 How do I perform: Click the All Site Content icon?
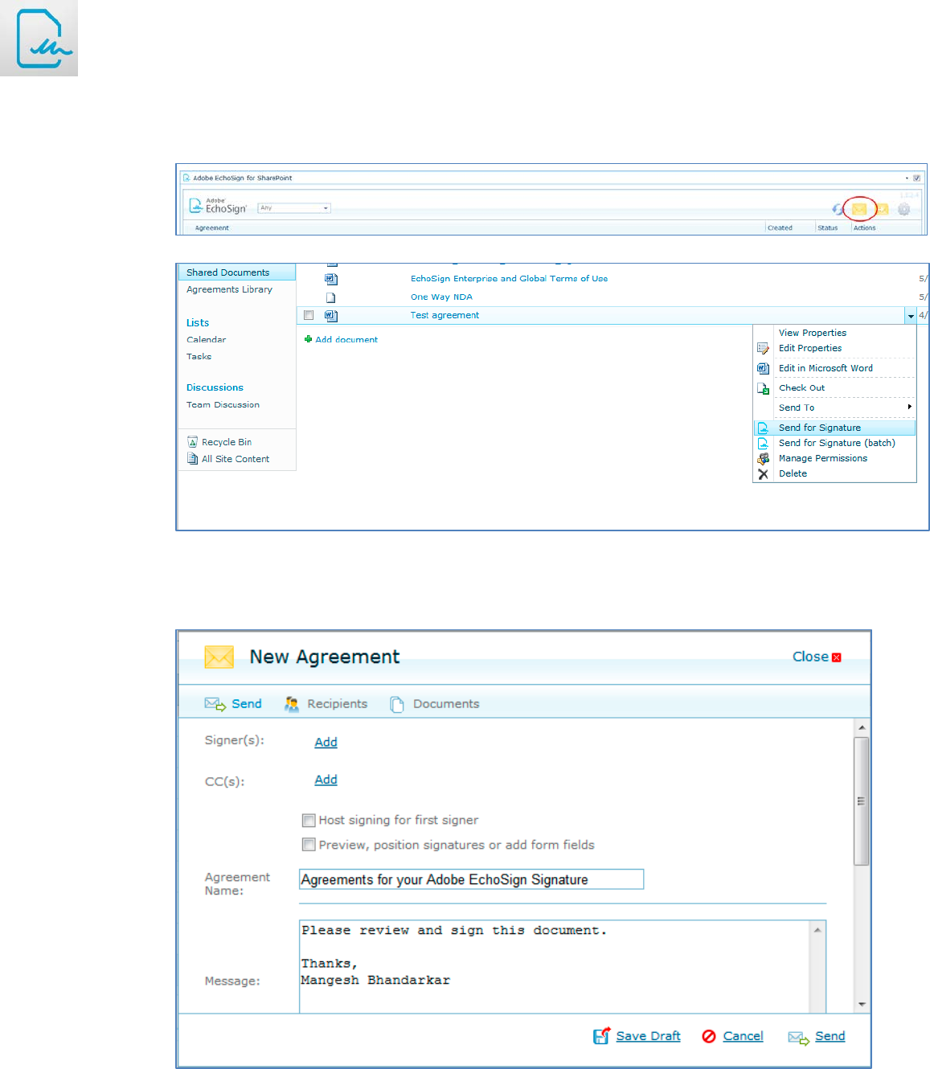(x=193, y=459)
